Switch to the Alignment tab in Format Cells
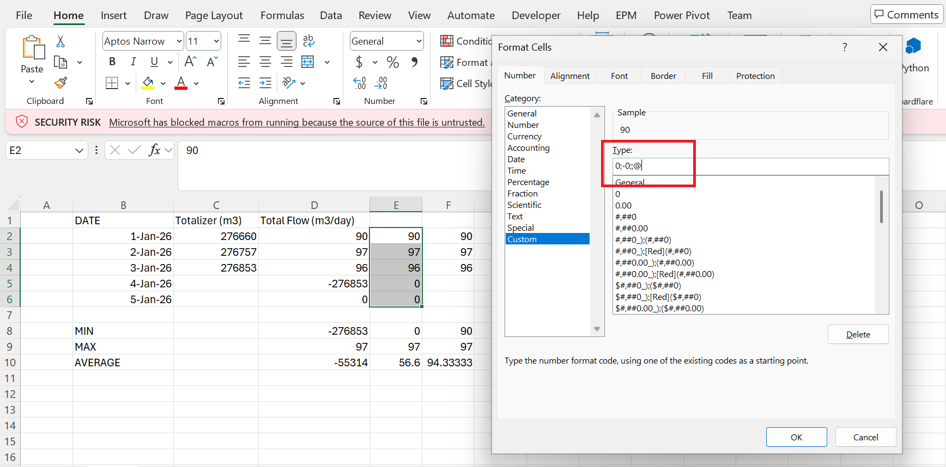 point(570,76)
